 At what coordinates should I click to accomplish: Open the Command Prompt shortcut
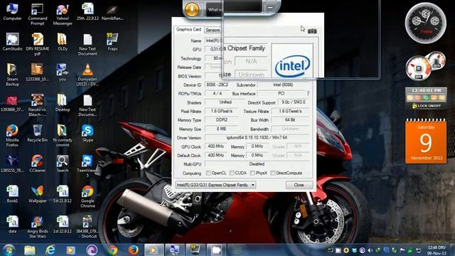pos(38,14)
